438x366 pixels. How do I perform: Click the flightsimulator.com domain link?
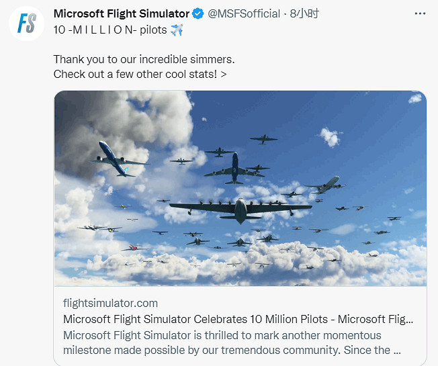coord(111,303)
